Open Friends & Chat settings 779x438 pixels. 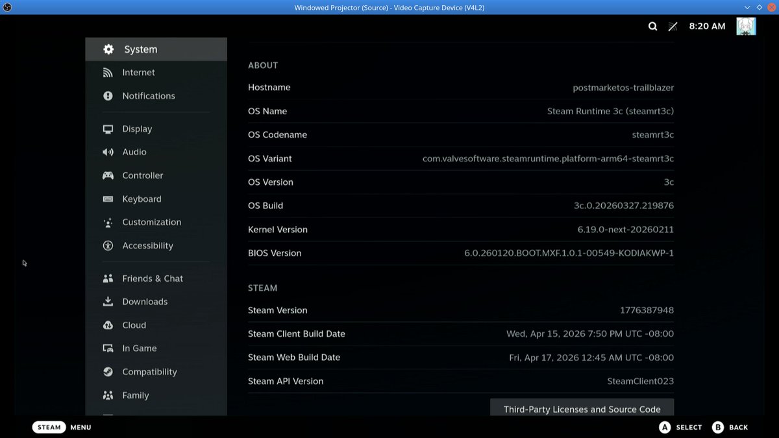156,278
